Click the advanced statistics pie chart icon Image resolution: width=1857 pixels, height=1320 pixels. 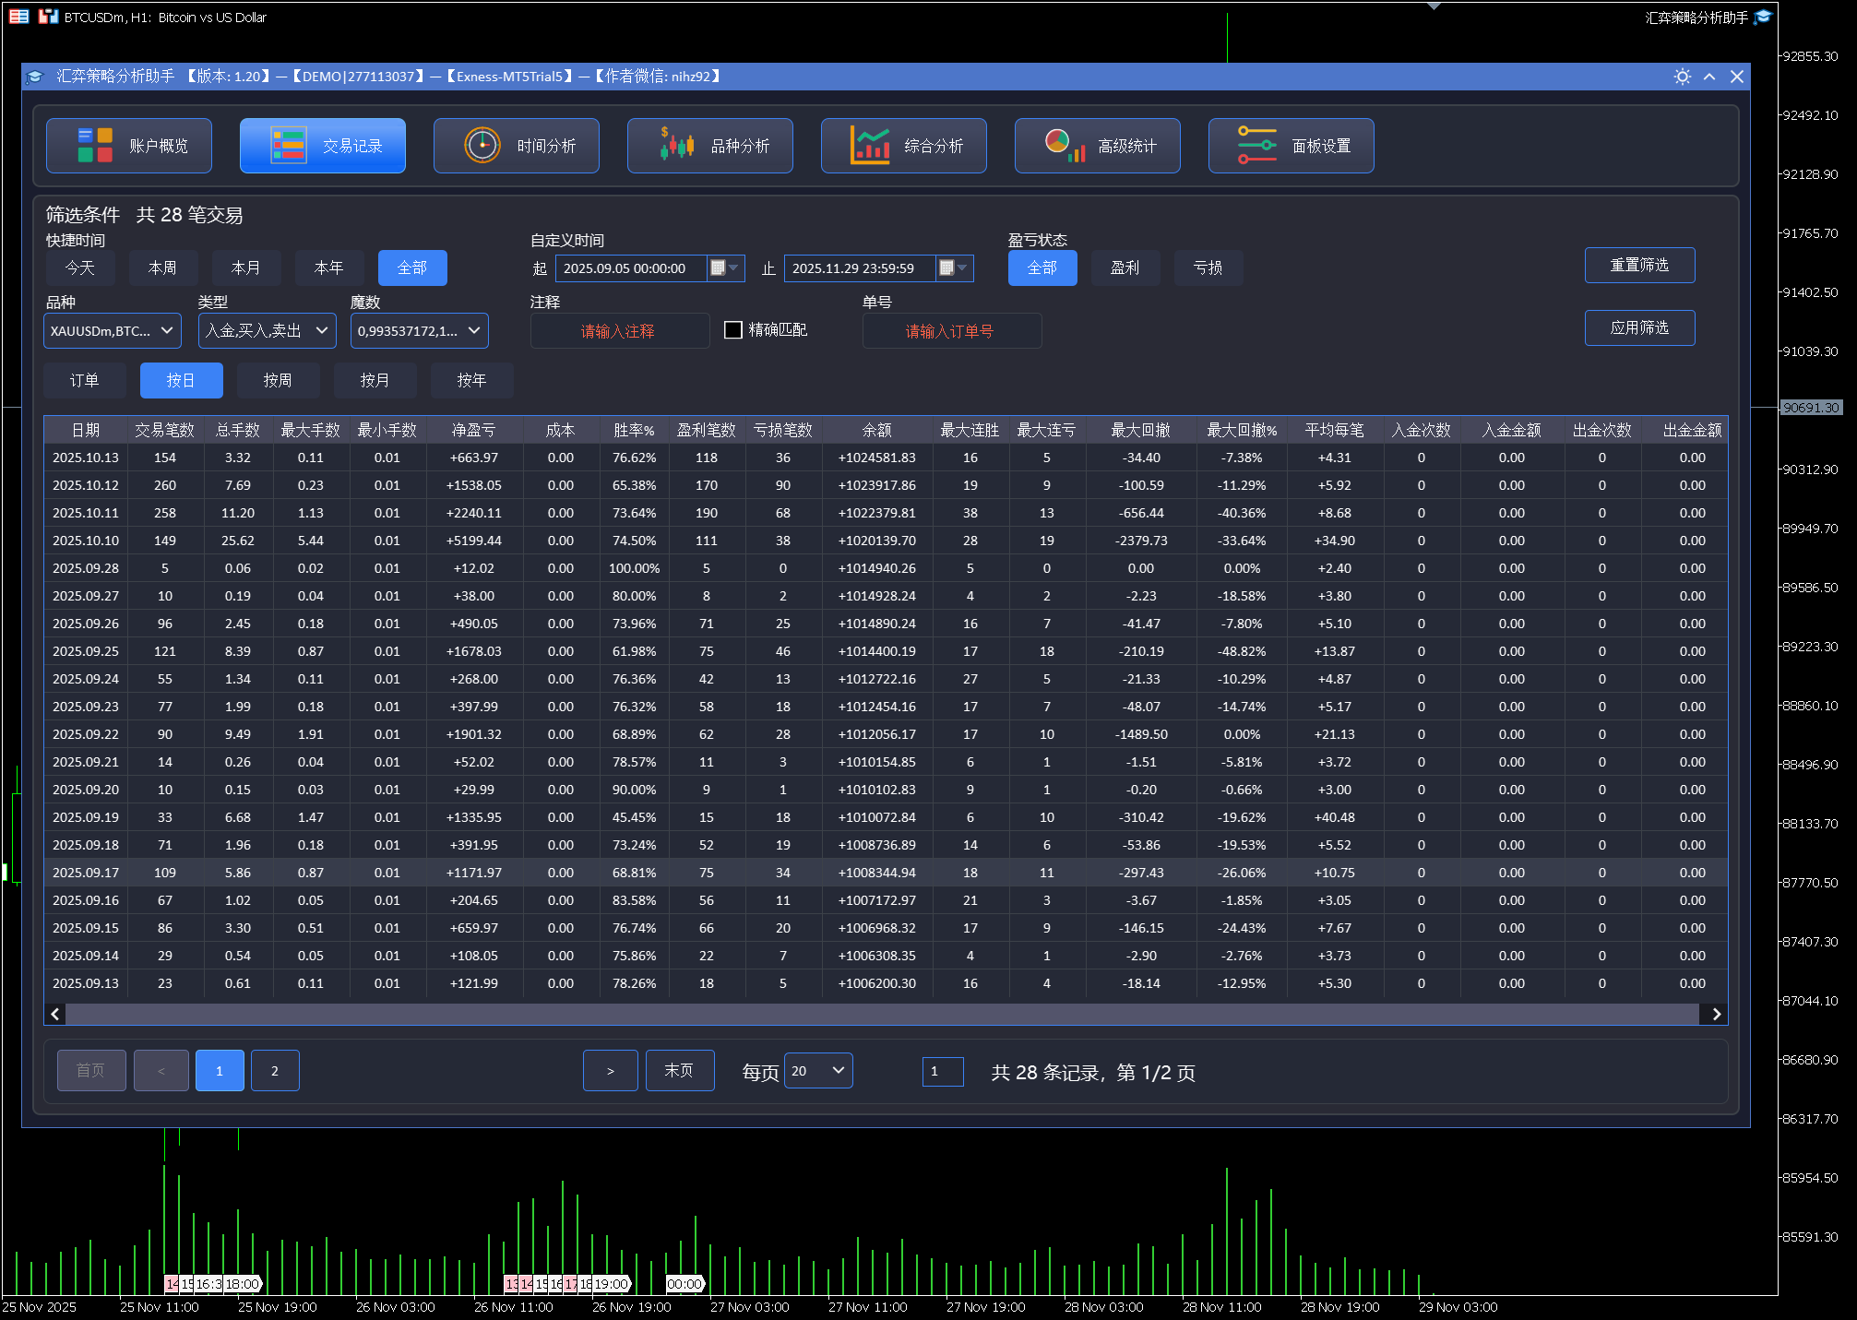click(1064, 146)
